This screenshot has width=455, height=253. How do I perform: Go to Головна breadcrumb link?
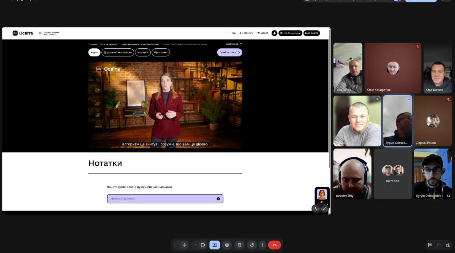[x=93, y=44]
